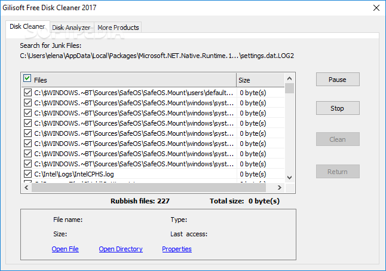Pause the junk file scan
Screen dimensions: 386x271
point(338,80)
